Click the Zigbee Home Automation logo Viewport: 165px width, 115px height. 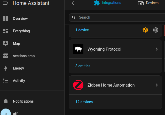(x=78, y=85)
